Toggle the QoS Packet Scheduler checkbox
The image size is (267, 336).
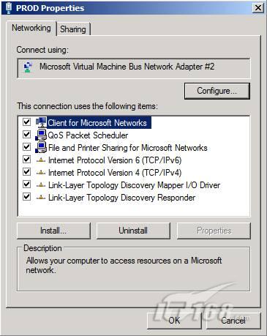tap(26, 135)
